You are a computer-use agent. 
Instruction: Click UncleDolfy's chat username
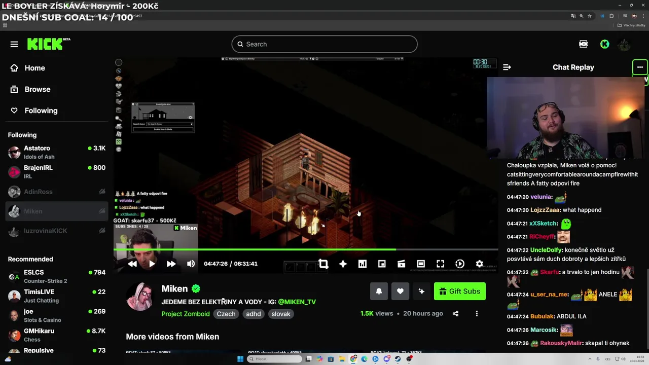point(546,250)
